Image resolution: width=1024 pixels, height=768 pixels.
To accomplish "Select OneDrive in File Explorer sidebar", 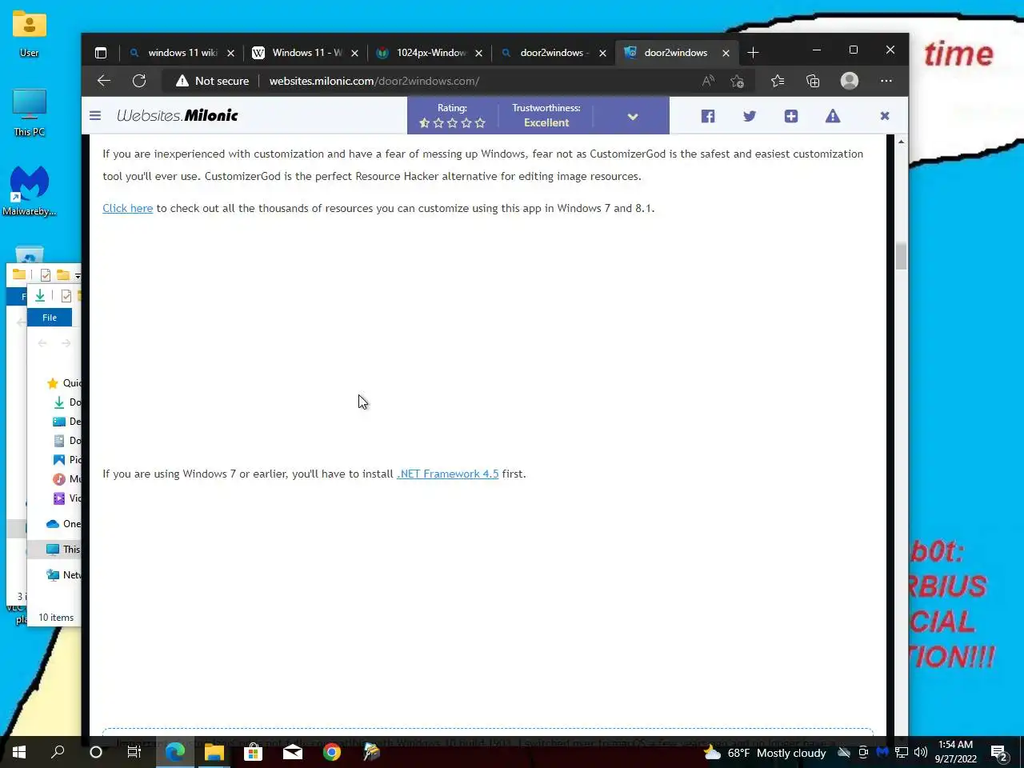I will click(64, 524).
